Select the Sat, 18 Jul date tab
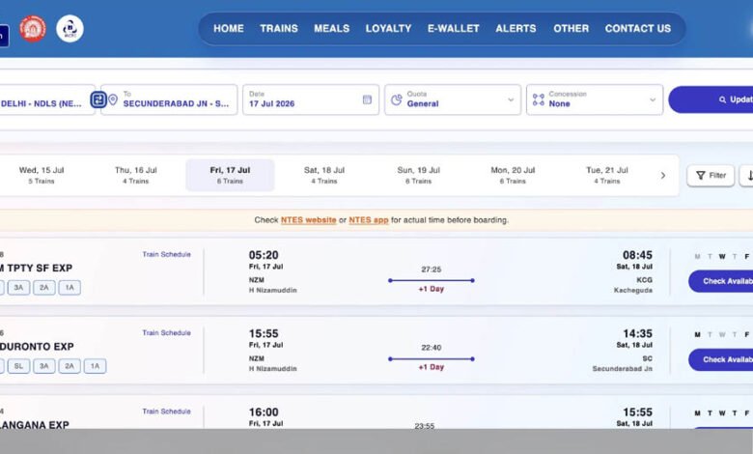753x454 pixels. point(324,176)
